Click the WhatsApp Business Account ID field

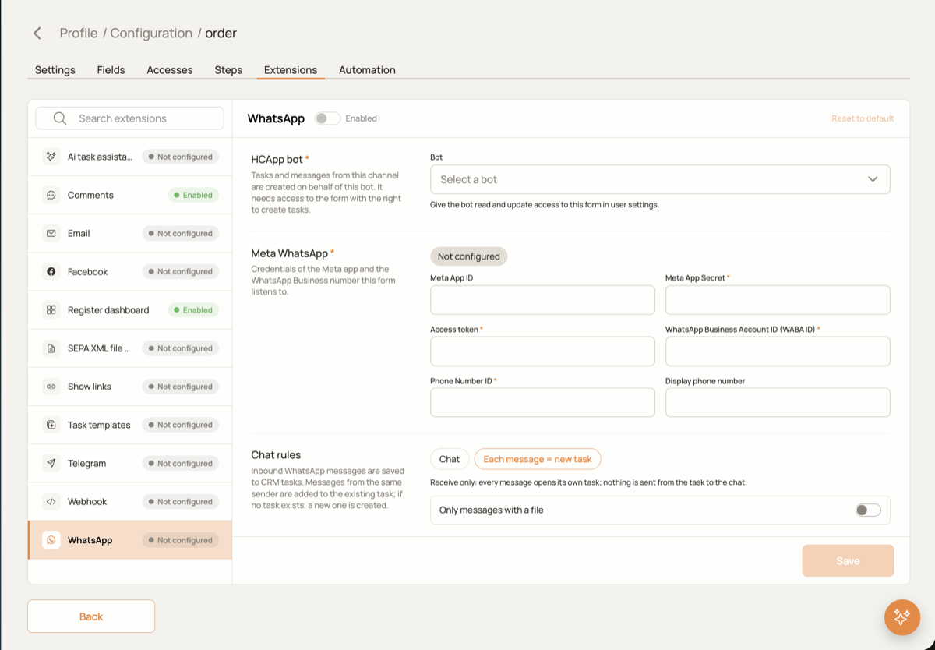778,351
